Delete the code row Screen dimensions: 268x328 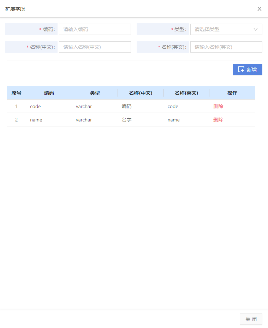pos(218,106)
